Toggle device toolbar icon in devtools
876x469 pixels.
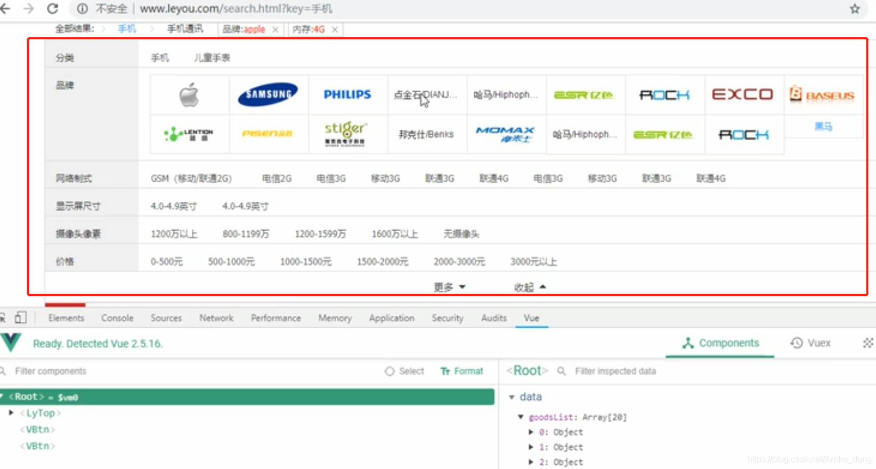[x=20, y=318]
